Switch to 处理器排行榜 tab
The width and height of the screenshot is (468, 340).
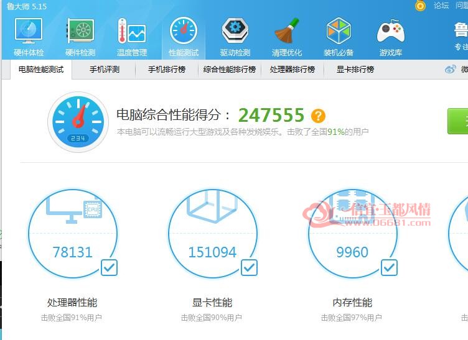point(292,70)
